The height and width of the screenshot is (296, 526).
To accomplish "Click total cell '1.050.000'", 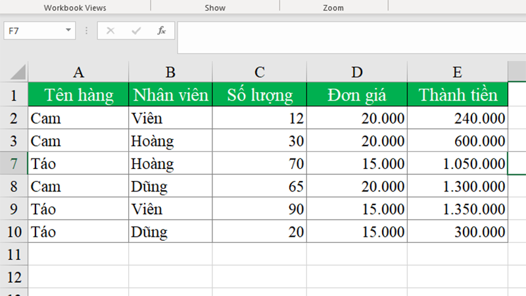I will coord(458,163).
